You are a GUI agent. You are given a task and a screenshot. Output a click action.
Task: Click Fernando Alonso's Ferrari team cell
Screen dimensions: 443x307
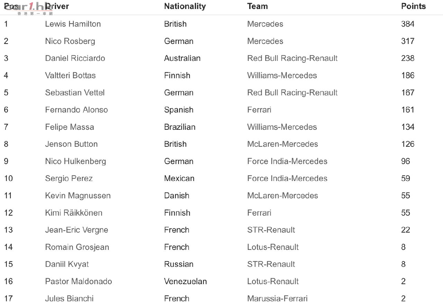pyautogui.click(x=259, y=110)
